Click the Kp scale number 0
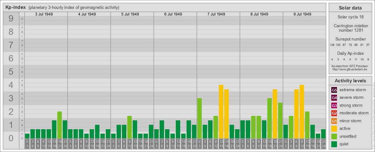Viewport: 375px width, 152px height. [x=11, y=138]
